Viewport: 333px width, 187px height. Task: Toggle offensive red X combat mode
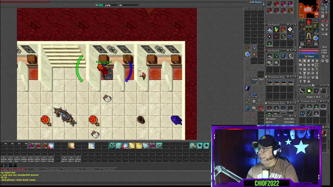pyautogui.click(x=323, y=21)
